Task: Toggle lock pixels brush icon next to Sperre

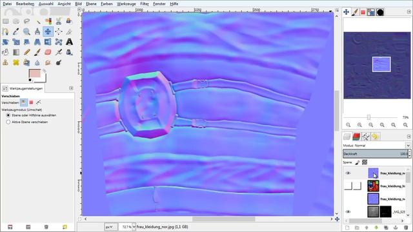Action: click(358, 162)
